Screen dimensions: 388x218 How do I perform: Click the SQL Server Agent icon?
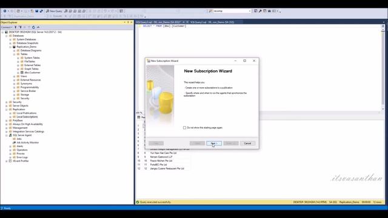10,135
